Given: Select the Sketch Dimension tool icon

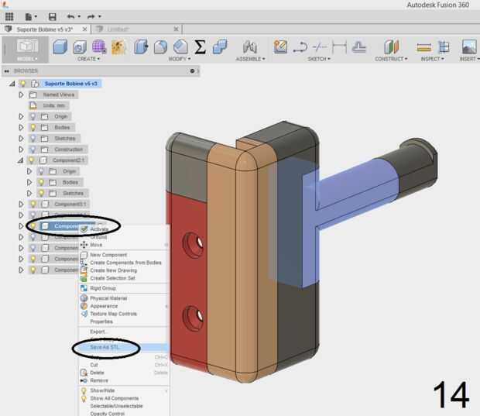Looking at the screenshot, I should point(340,47).
